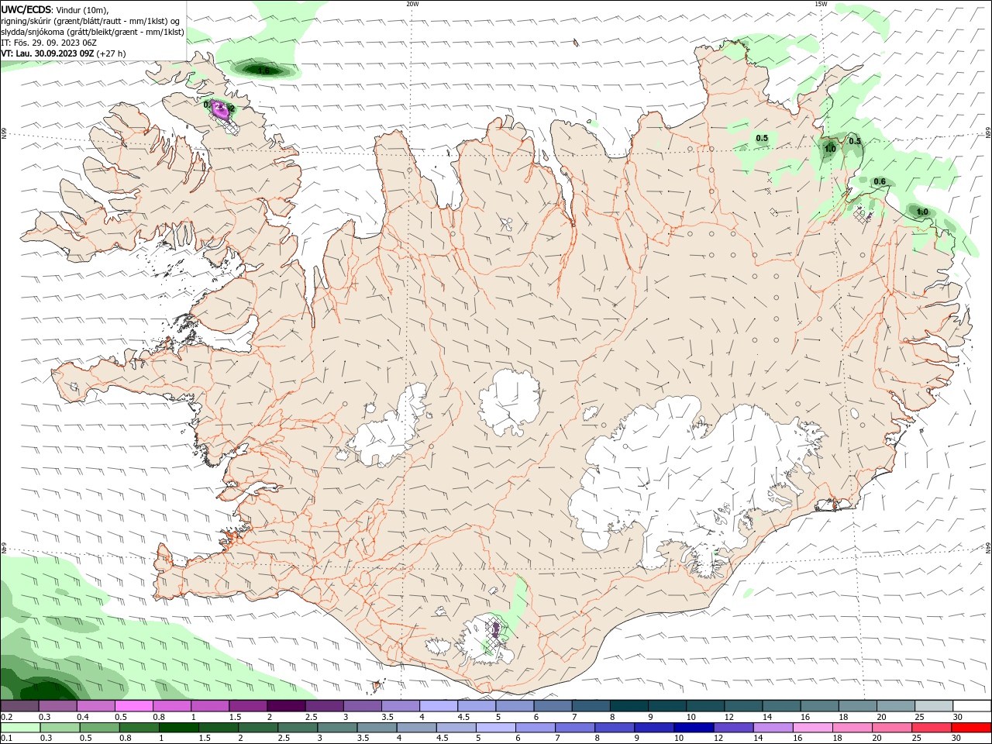Click the pale green 0.1 swatch in lower legend row
Image resolution: width=992 pixels, height=744 pixels.
pyautogui.click(x=20, y=728)
